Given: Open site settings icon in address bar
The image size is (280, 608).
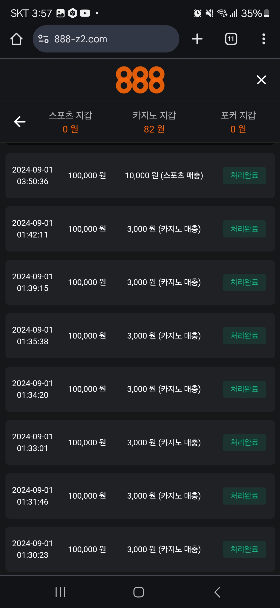Looking at the screenshot, I should [x=43, y=39].
